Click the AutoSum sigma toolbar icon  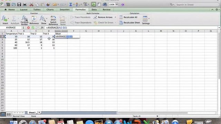click(x=70, y=4)
